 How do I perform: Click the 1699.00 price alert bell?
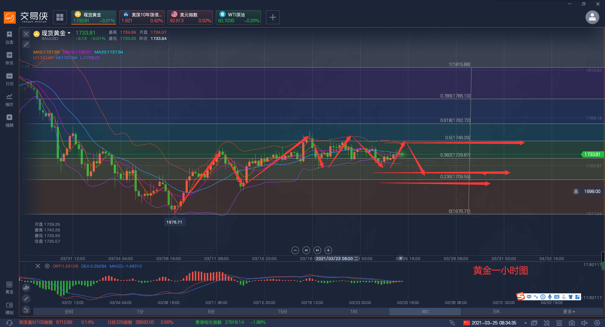pos(576,191)
